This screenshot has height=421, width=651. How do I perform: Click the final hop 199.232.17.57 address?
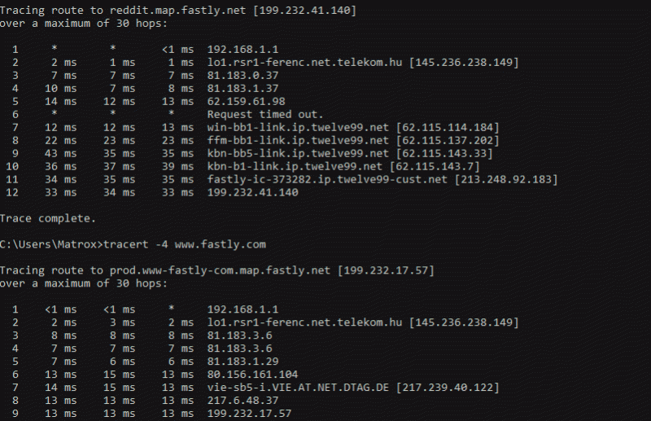click(250, 414)
